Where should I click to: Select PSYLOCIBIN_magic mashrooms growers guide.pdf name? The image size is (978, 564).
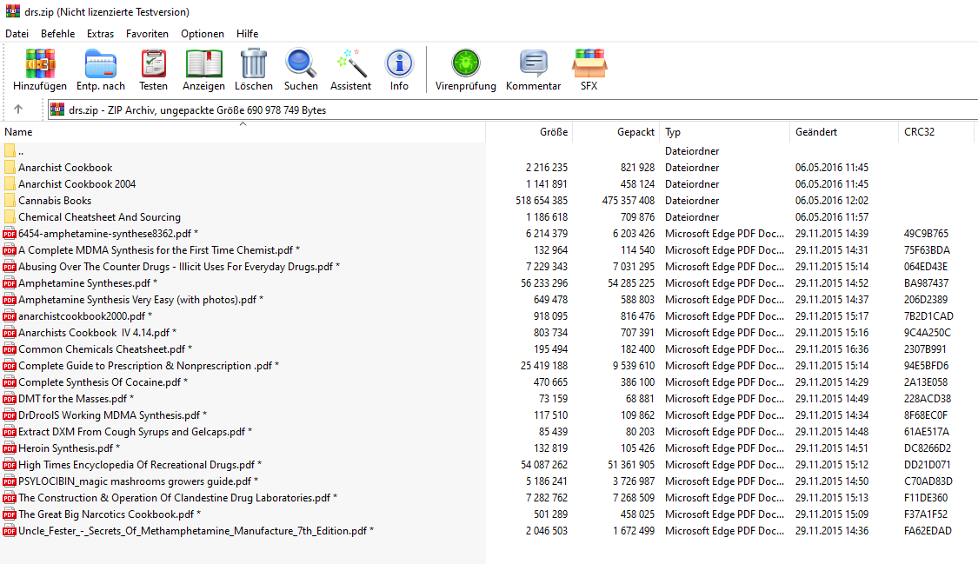[138, 481]
